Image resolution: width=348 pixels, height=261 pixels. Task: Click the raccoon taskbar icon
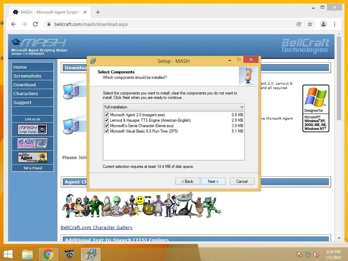coord(69,254)
